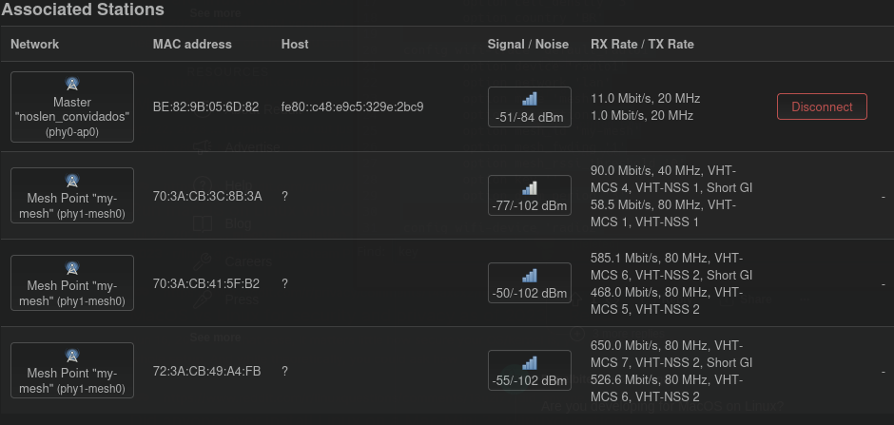Click the Network column header
The width and height of the screenshot is (894, 425).
tap(35, 44)
